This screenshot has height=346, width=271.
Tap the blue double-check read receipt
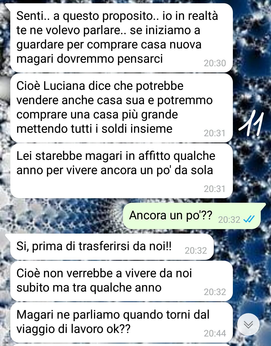pyautogui.click(x=249, y=220)
